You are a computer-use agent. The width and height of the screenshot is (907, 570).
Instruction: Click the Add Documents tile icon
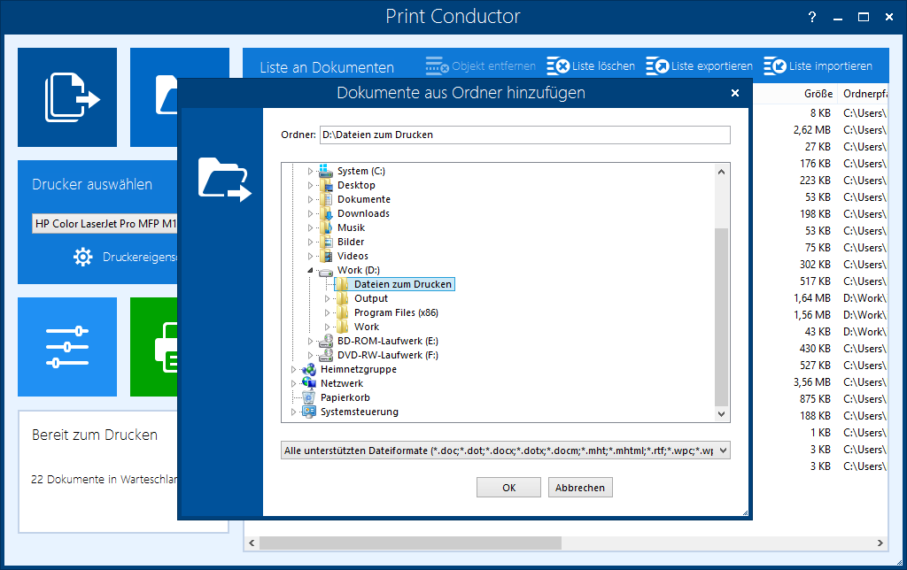pos(67,97)
